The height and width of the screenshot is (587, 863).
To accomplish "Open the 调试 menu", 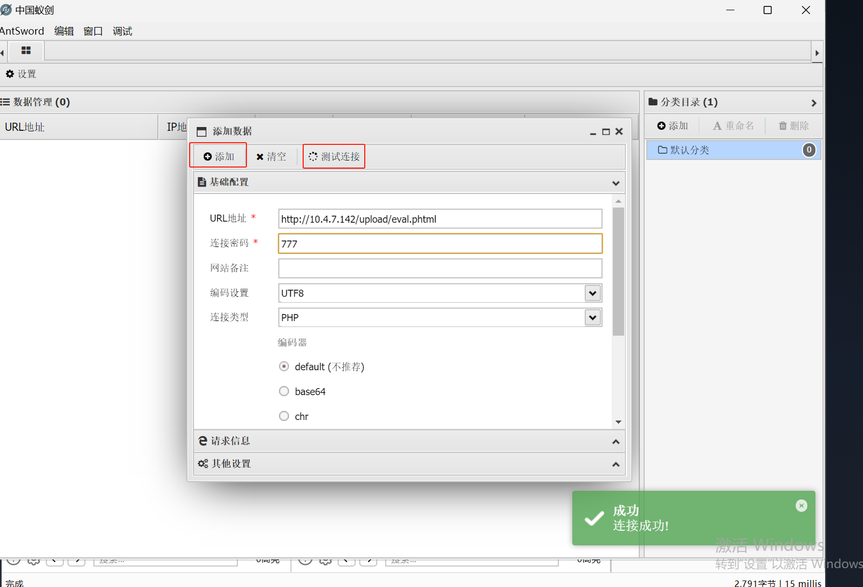I will [122, 31].
